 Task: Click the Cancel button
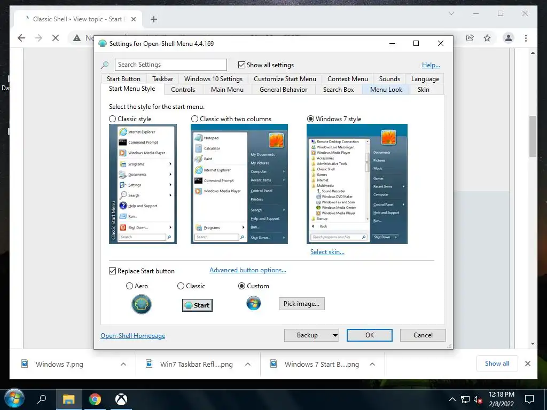423,335
